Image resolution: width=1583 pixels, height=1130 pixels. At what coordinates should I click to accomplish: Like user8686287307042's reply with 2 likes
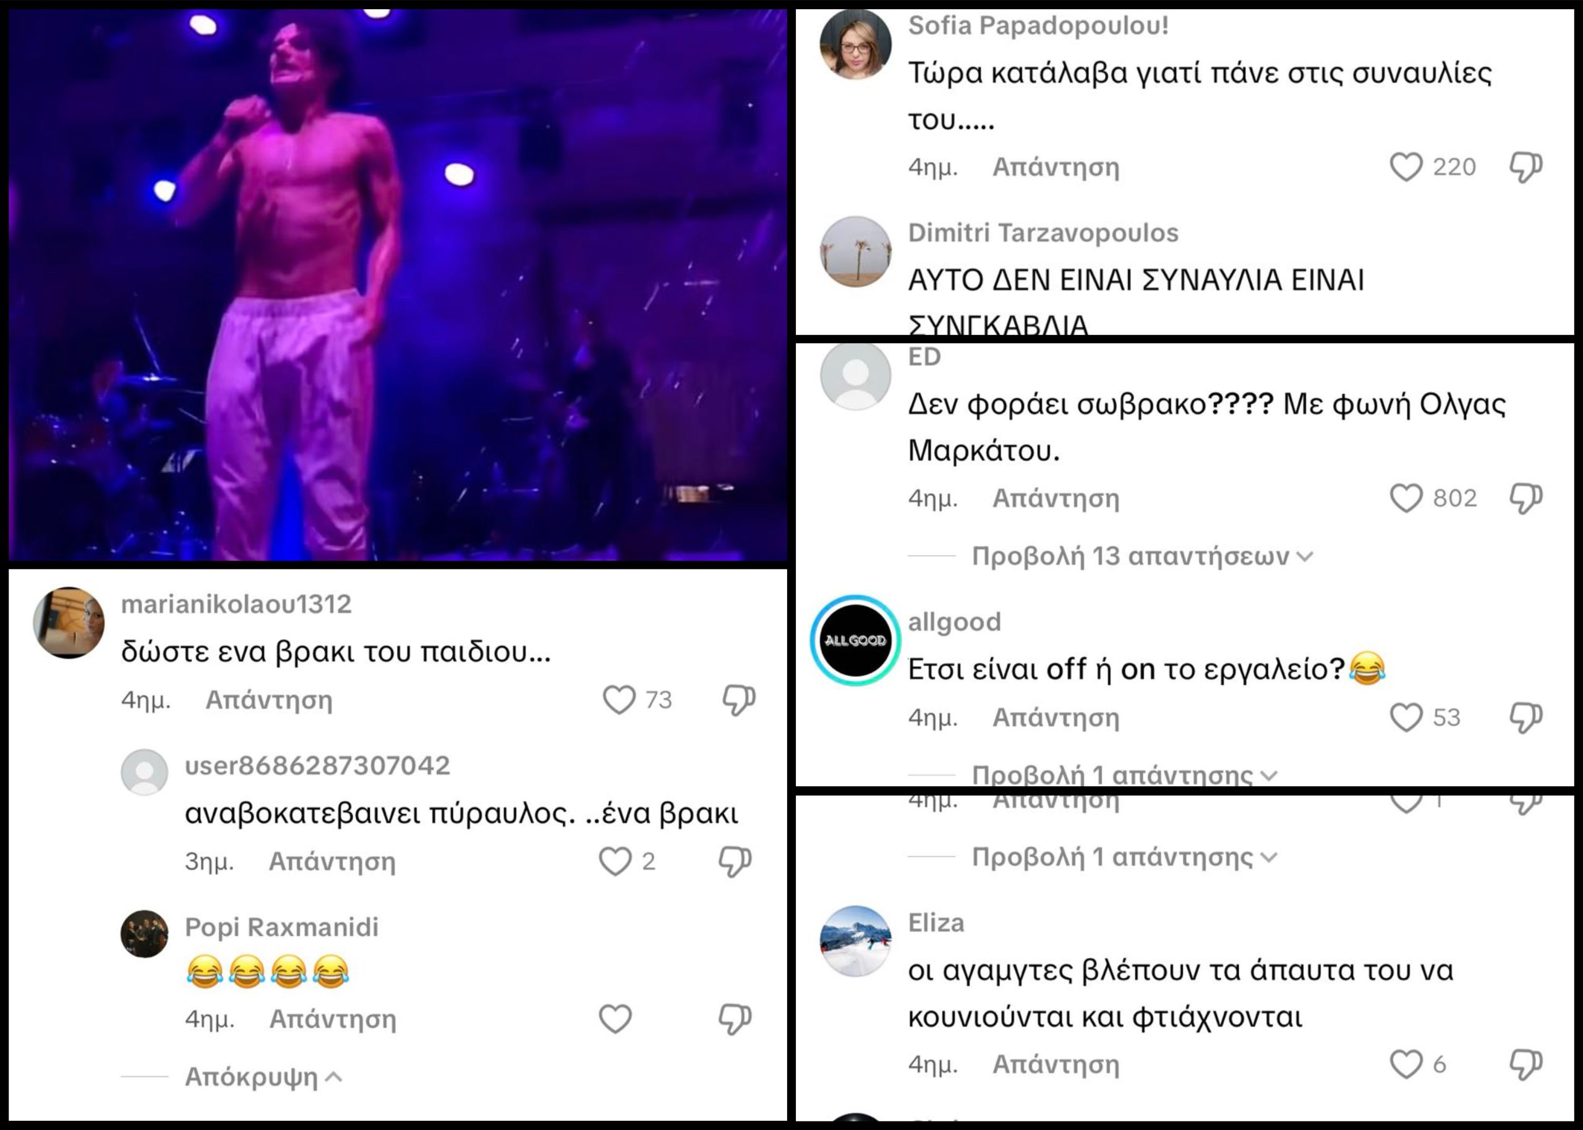point(616,862)
